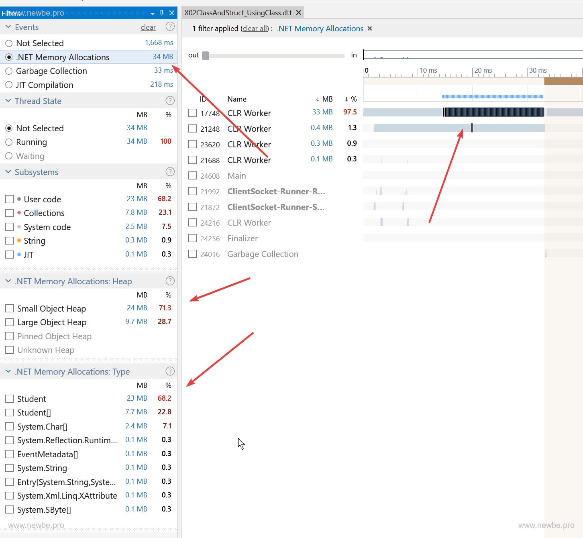The image size is (583, 538).
Task: Select the Garbage Collection event radio button
Action: [9, 71]
